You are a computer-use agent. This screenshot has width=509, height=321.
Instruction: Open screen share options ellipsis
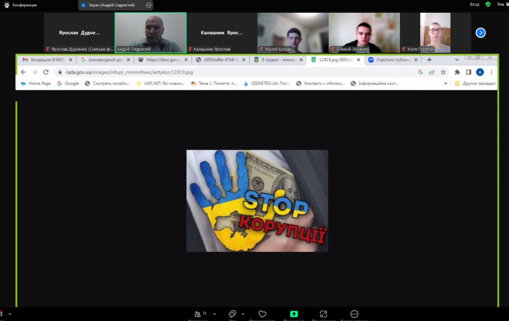coord(148,5)
